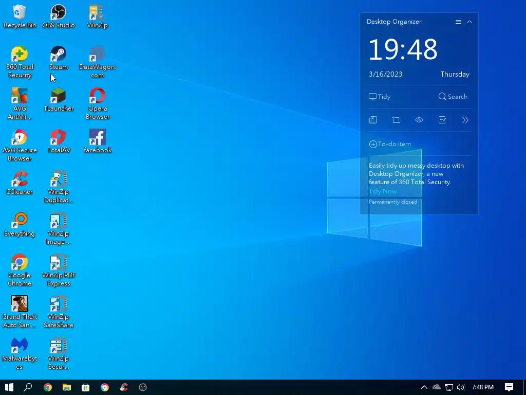Select the WinZip Secure desktop shortcut
The height and width of the screenshot is (395, 526).
59,354
